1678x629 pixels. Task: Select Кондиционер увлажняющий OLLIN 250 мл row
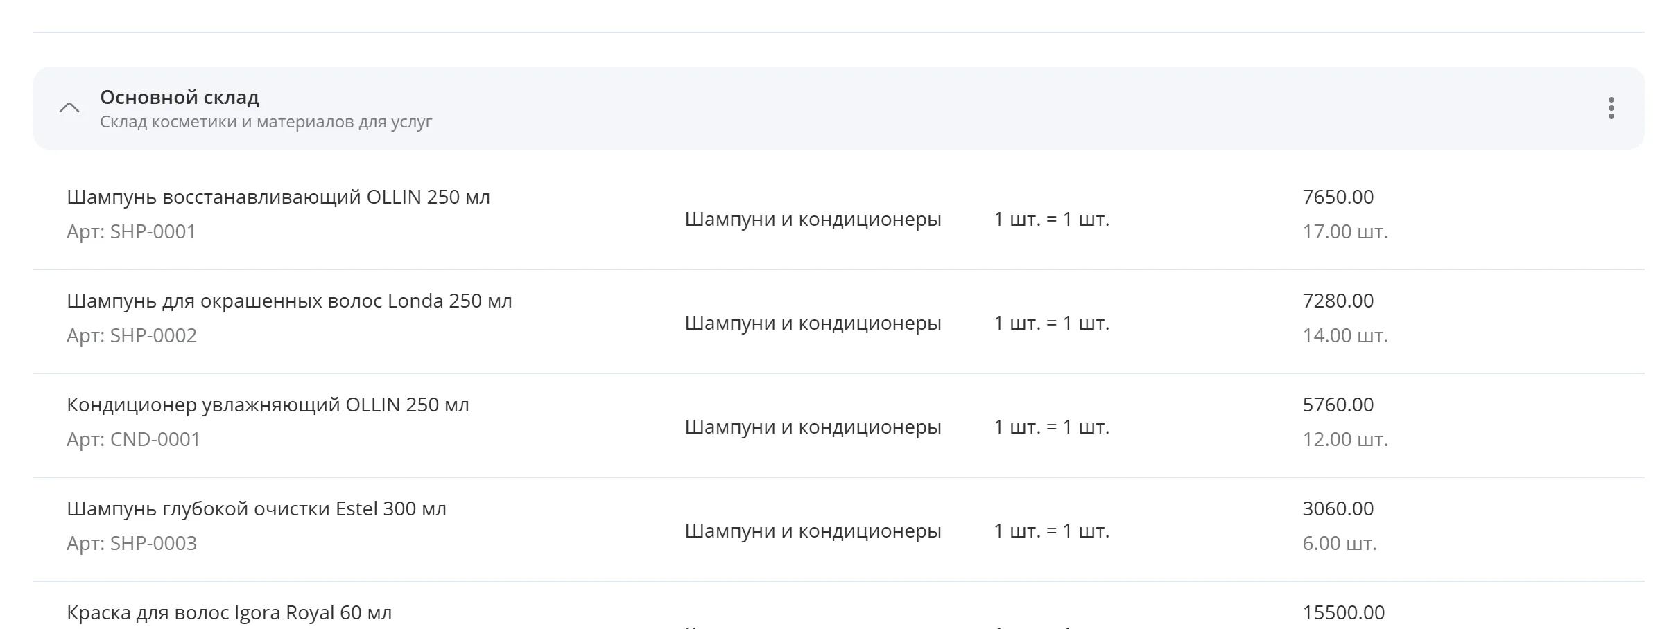[x=839, y=425]
